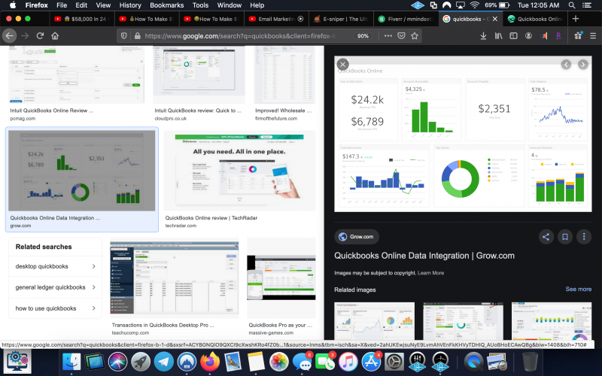Switch to the Fiverr / mmindset tab
Image resolution: width=602 pixels, height=376 pixels.
[406, 19]
